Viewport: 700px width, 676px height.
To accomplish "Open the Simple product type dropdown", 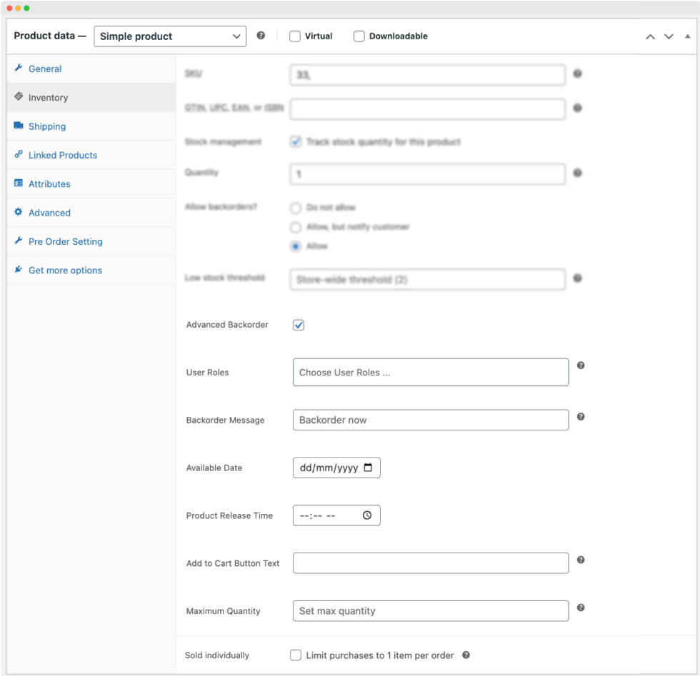I will (170, 36).
